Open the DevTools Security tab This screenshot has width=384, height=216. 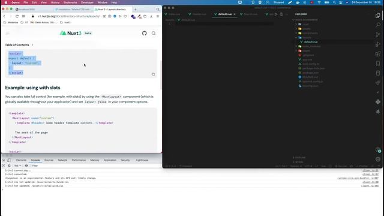click(x=125, y=160)
